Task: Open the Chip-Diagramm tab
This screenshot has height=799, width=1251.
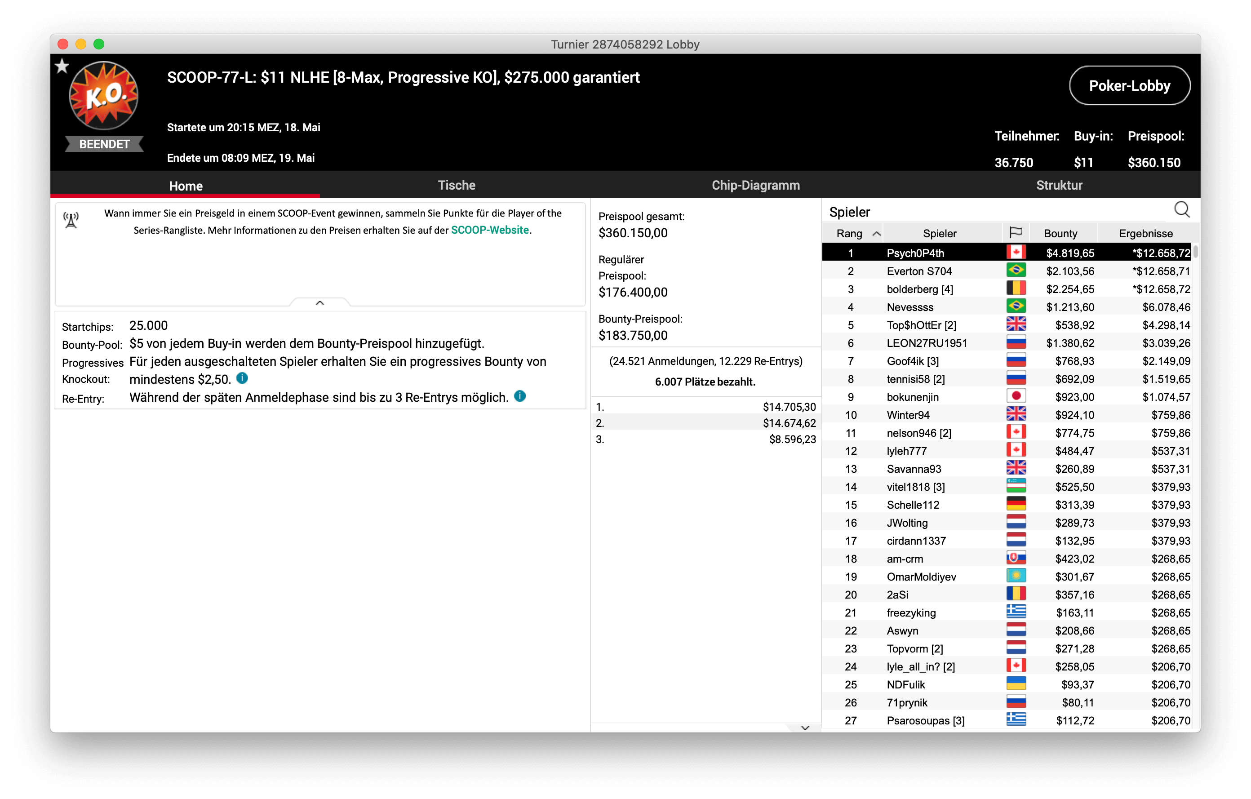Action: (755, 185)
